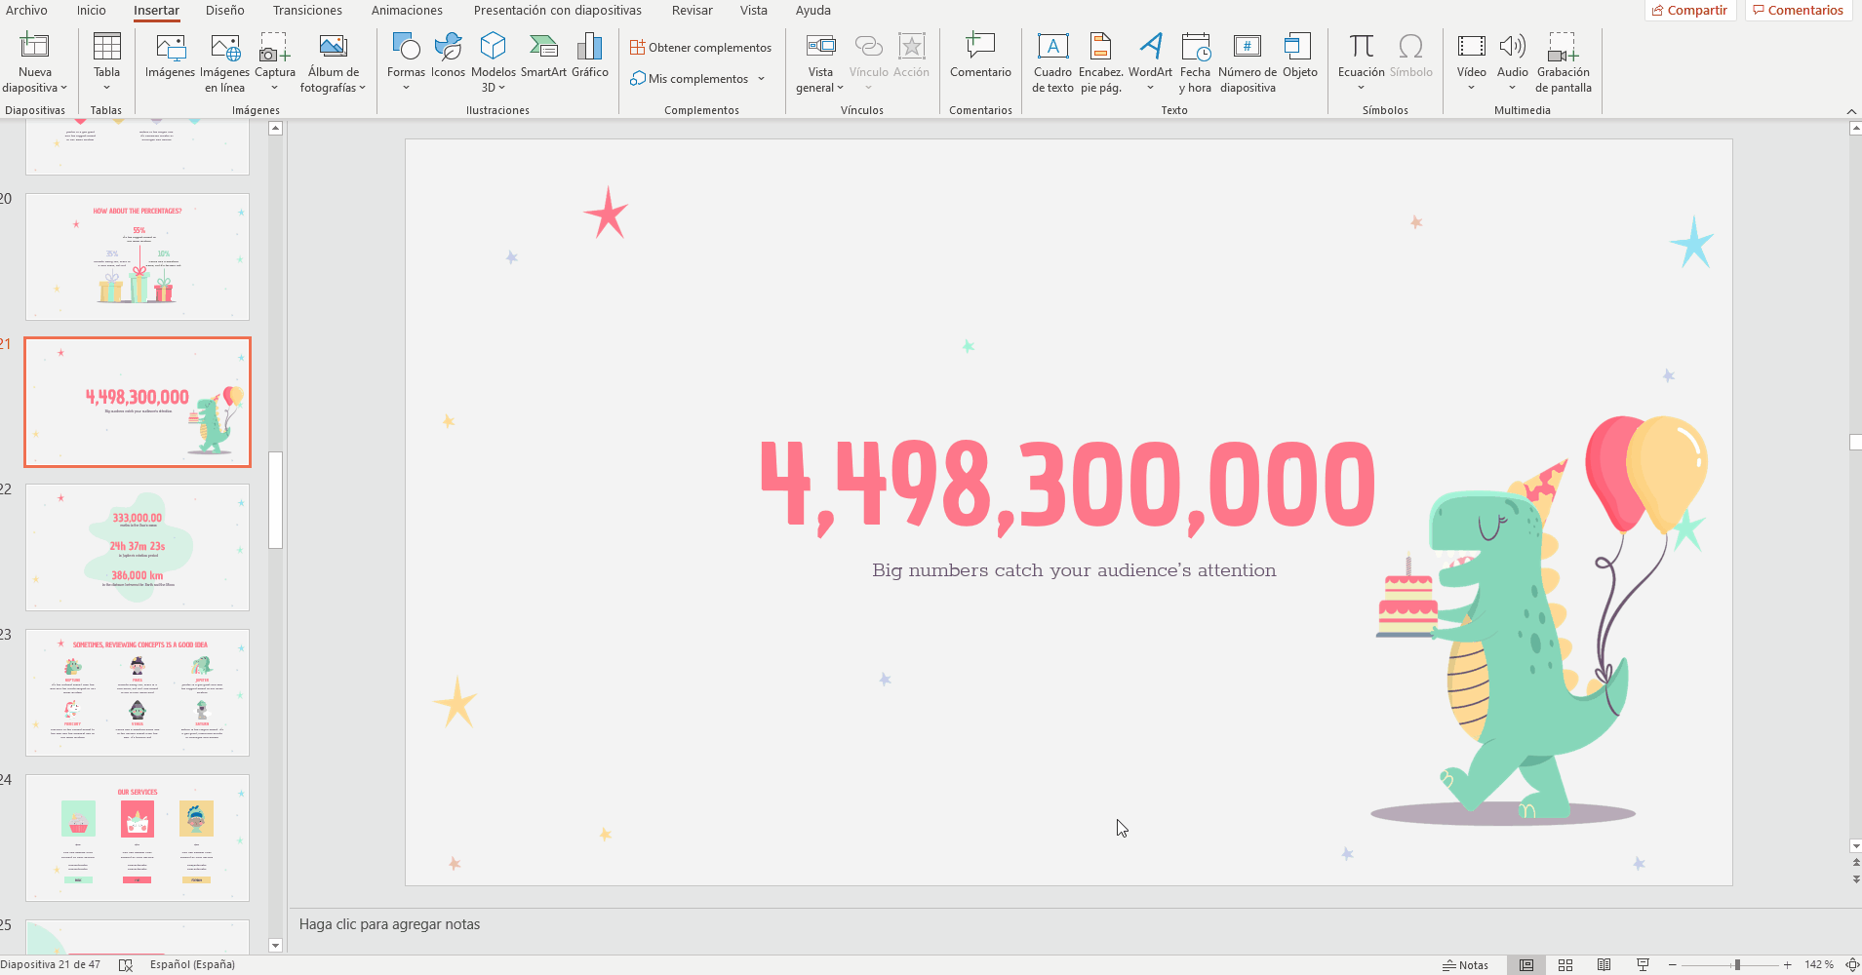Expand the Tabla dropdown arrow
Viewport: 1862px width, 975px height.
106,88
